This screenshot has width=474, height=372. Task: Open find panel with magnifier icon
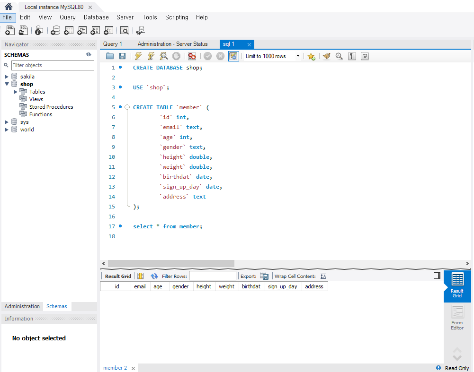(x=339, y=56)
